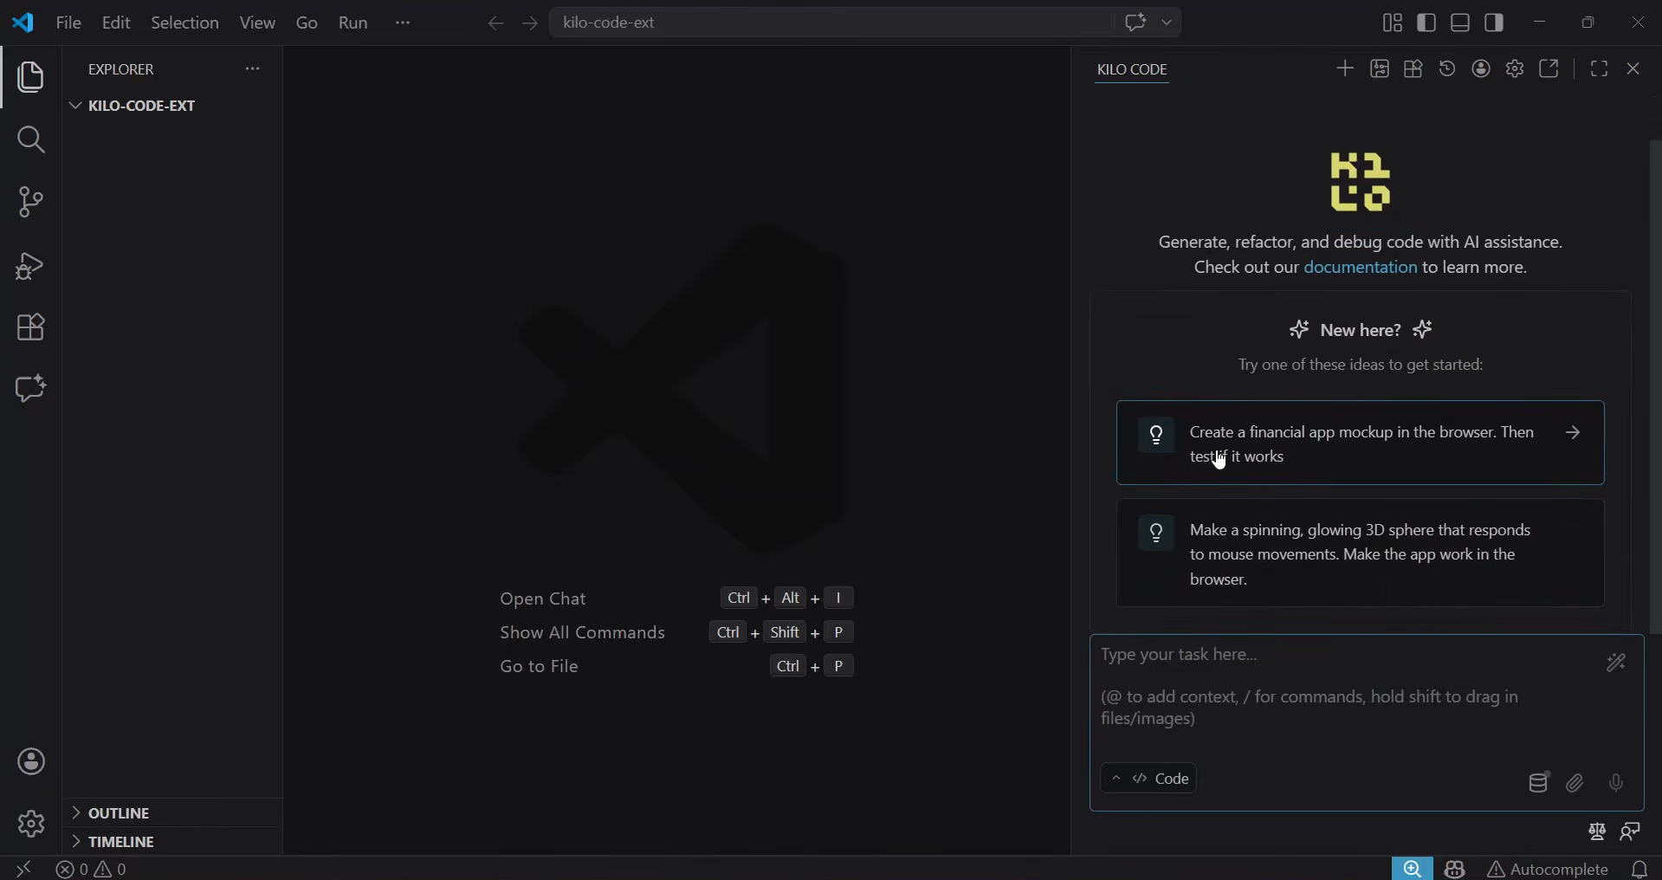
Task: Click the microphone voice input icon
Action: coord(1616,783)
